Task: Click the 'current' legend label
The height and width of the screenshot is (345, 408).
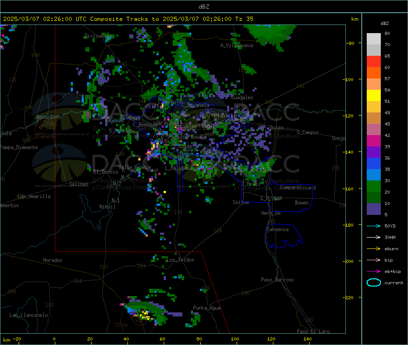Action: point(394,282)
